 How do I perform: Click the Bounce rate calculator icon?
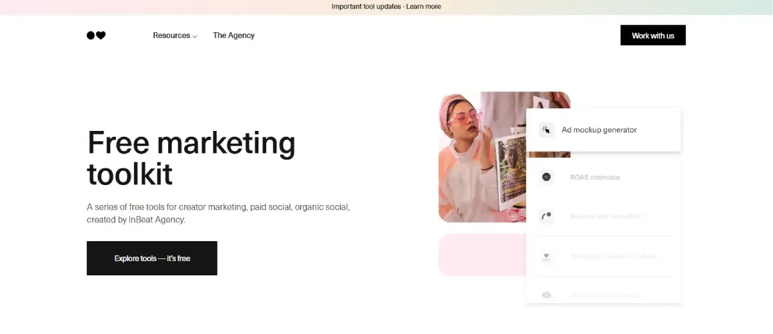tap(546, 216)
